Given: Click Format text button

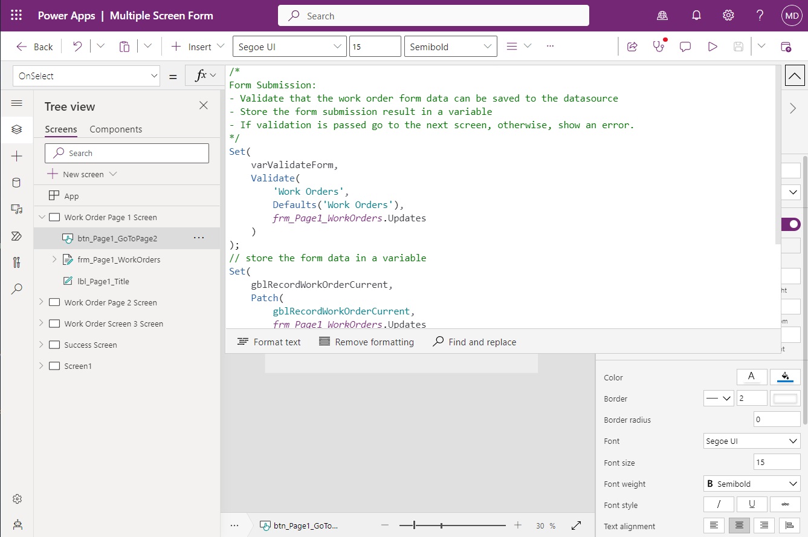Looking at the screenshot, I should coord(269,342).
